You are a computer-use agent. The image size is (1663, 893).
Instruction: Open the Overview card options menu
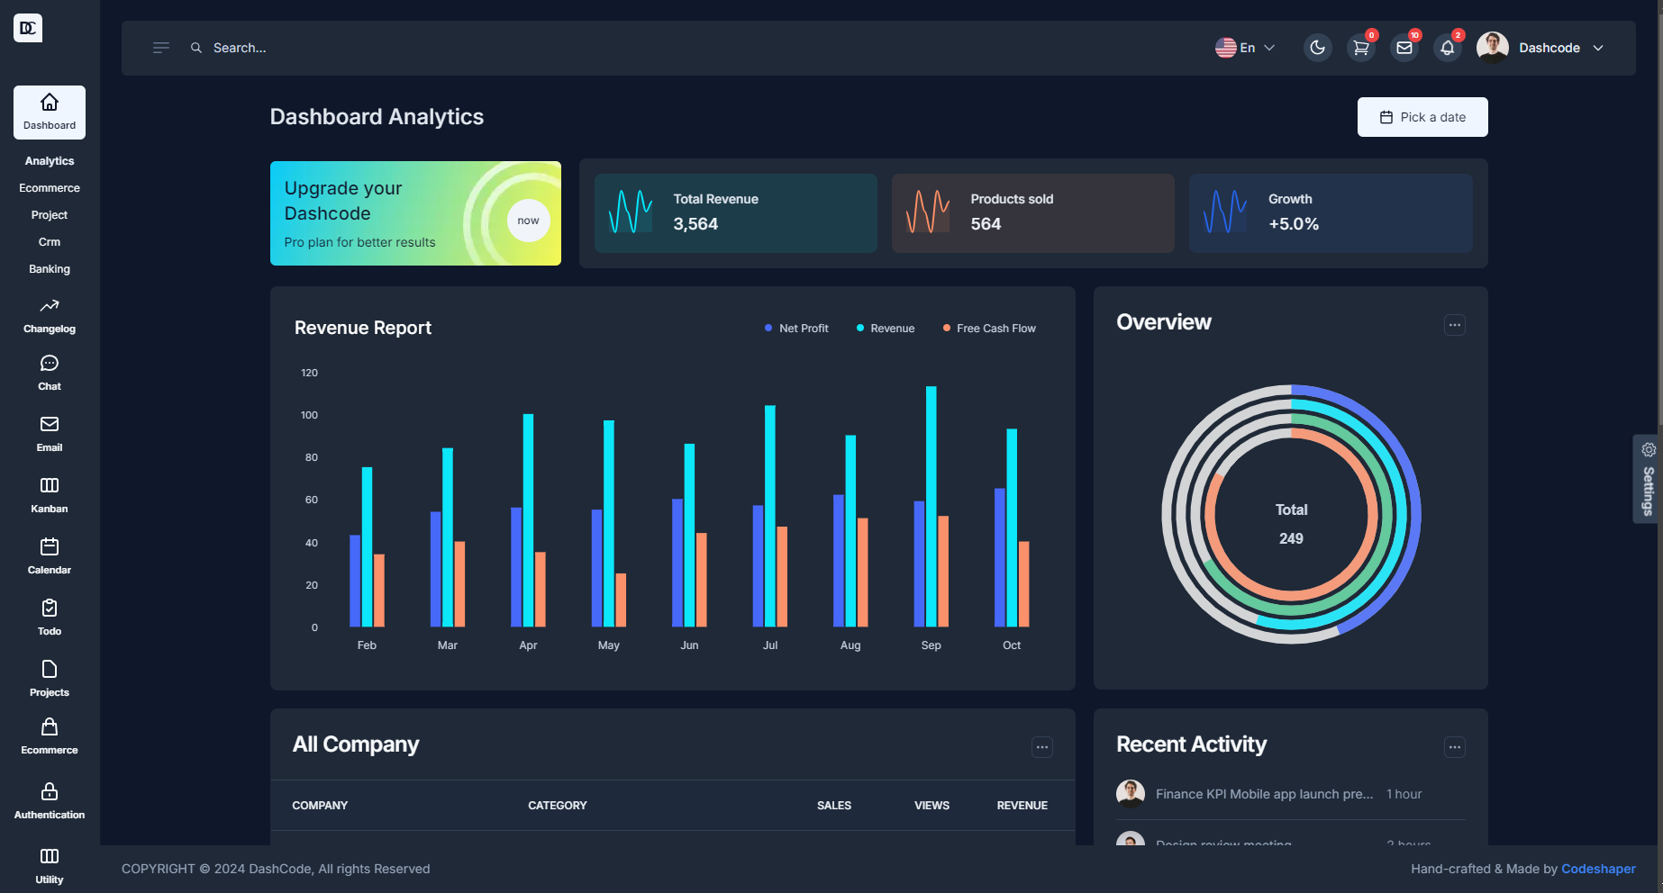(1455, 325)
